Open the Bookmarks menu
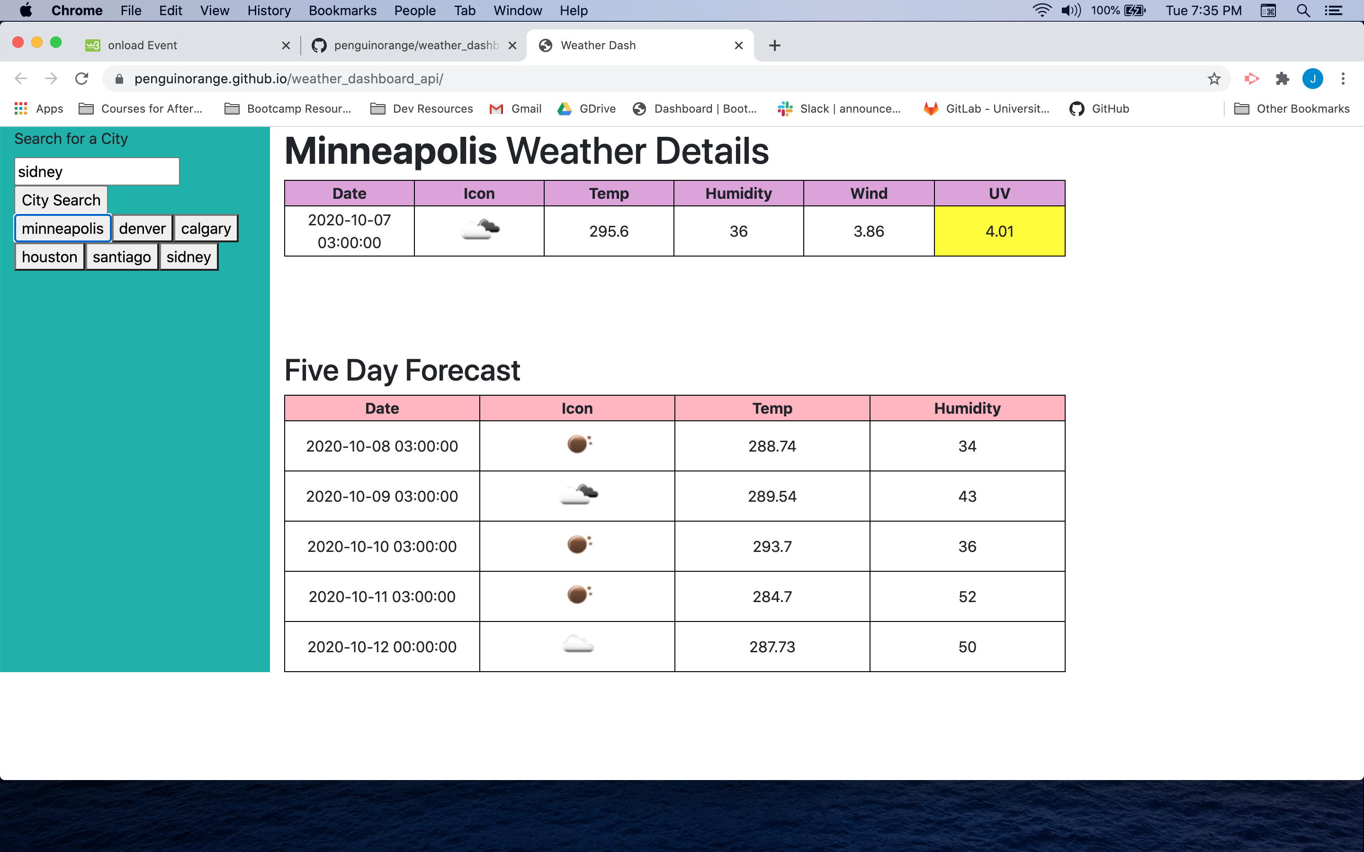This screenshot has width=1364, height=852. pos(342,10)
